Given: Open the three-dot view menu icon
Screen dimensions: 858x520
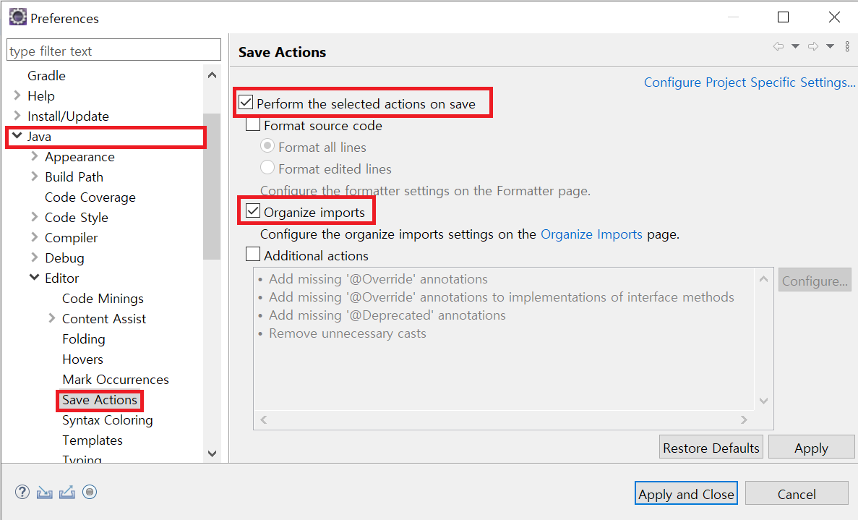Looking at the screenshot, I should (x=847, y=46).
